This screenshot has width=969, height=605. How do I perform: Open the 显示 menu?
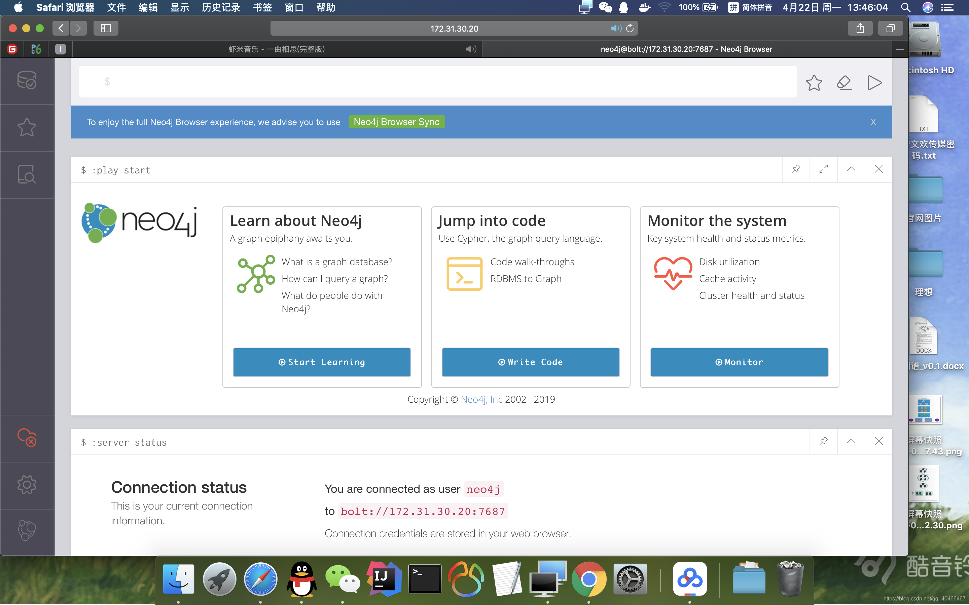pyautogui.click(x=180, y=7)
